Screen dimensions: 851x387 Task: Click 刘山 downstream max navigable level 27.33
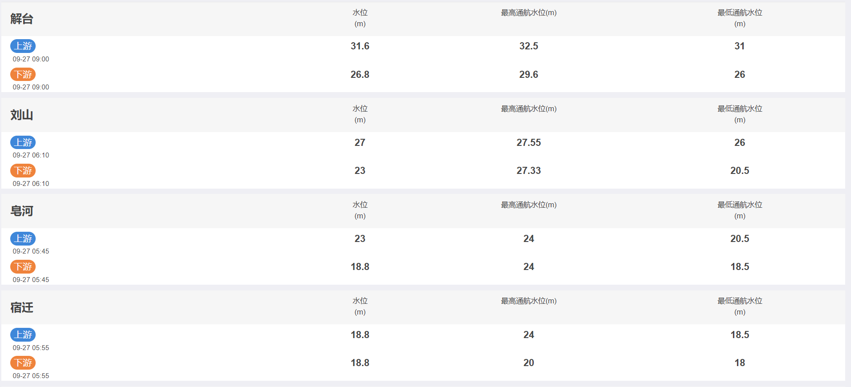click(529, 170)
